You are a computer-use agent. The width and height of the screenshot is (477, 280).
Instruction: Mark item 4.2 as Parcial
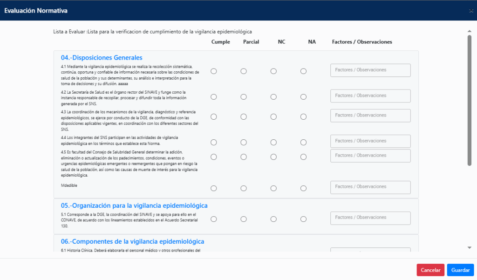pyautogui.click(x=244, y=97)
